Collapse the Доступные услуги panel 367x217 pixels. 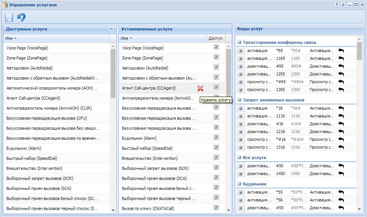tap(111, 29)
